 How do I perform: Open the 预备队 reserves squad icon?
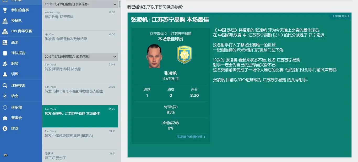pyautogui.click(x=5, y=20)
